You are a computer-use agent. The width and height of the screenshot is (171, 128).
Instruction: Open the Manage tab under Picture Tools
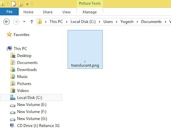click(x=90, y=12)
